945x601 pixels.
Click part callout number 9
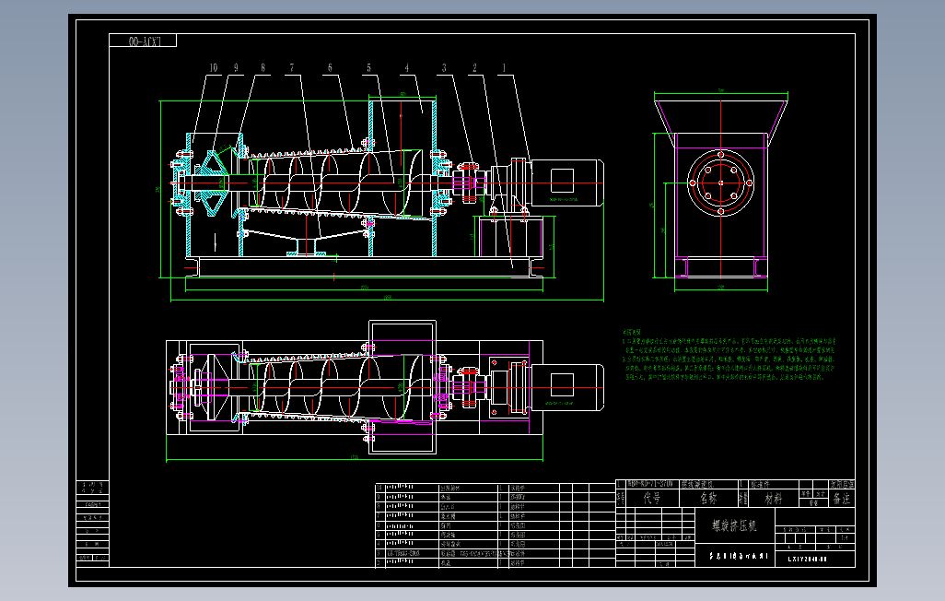click(x=236, y=68)
